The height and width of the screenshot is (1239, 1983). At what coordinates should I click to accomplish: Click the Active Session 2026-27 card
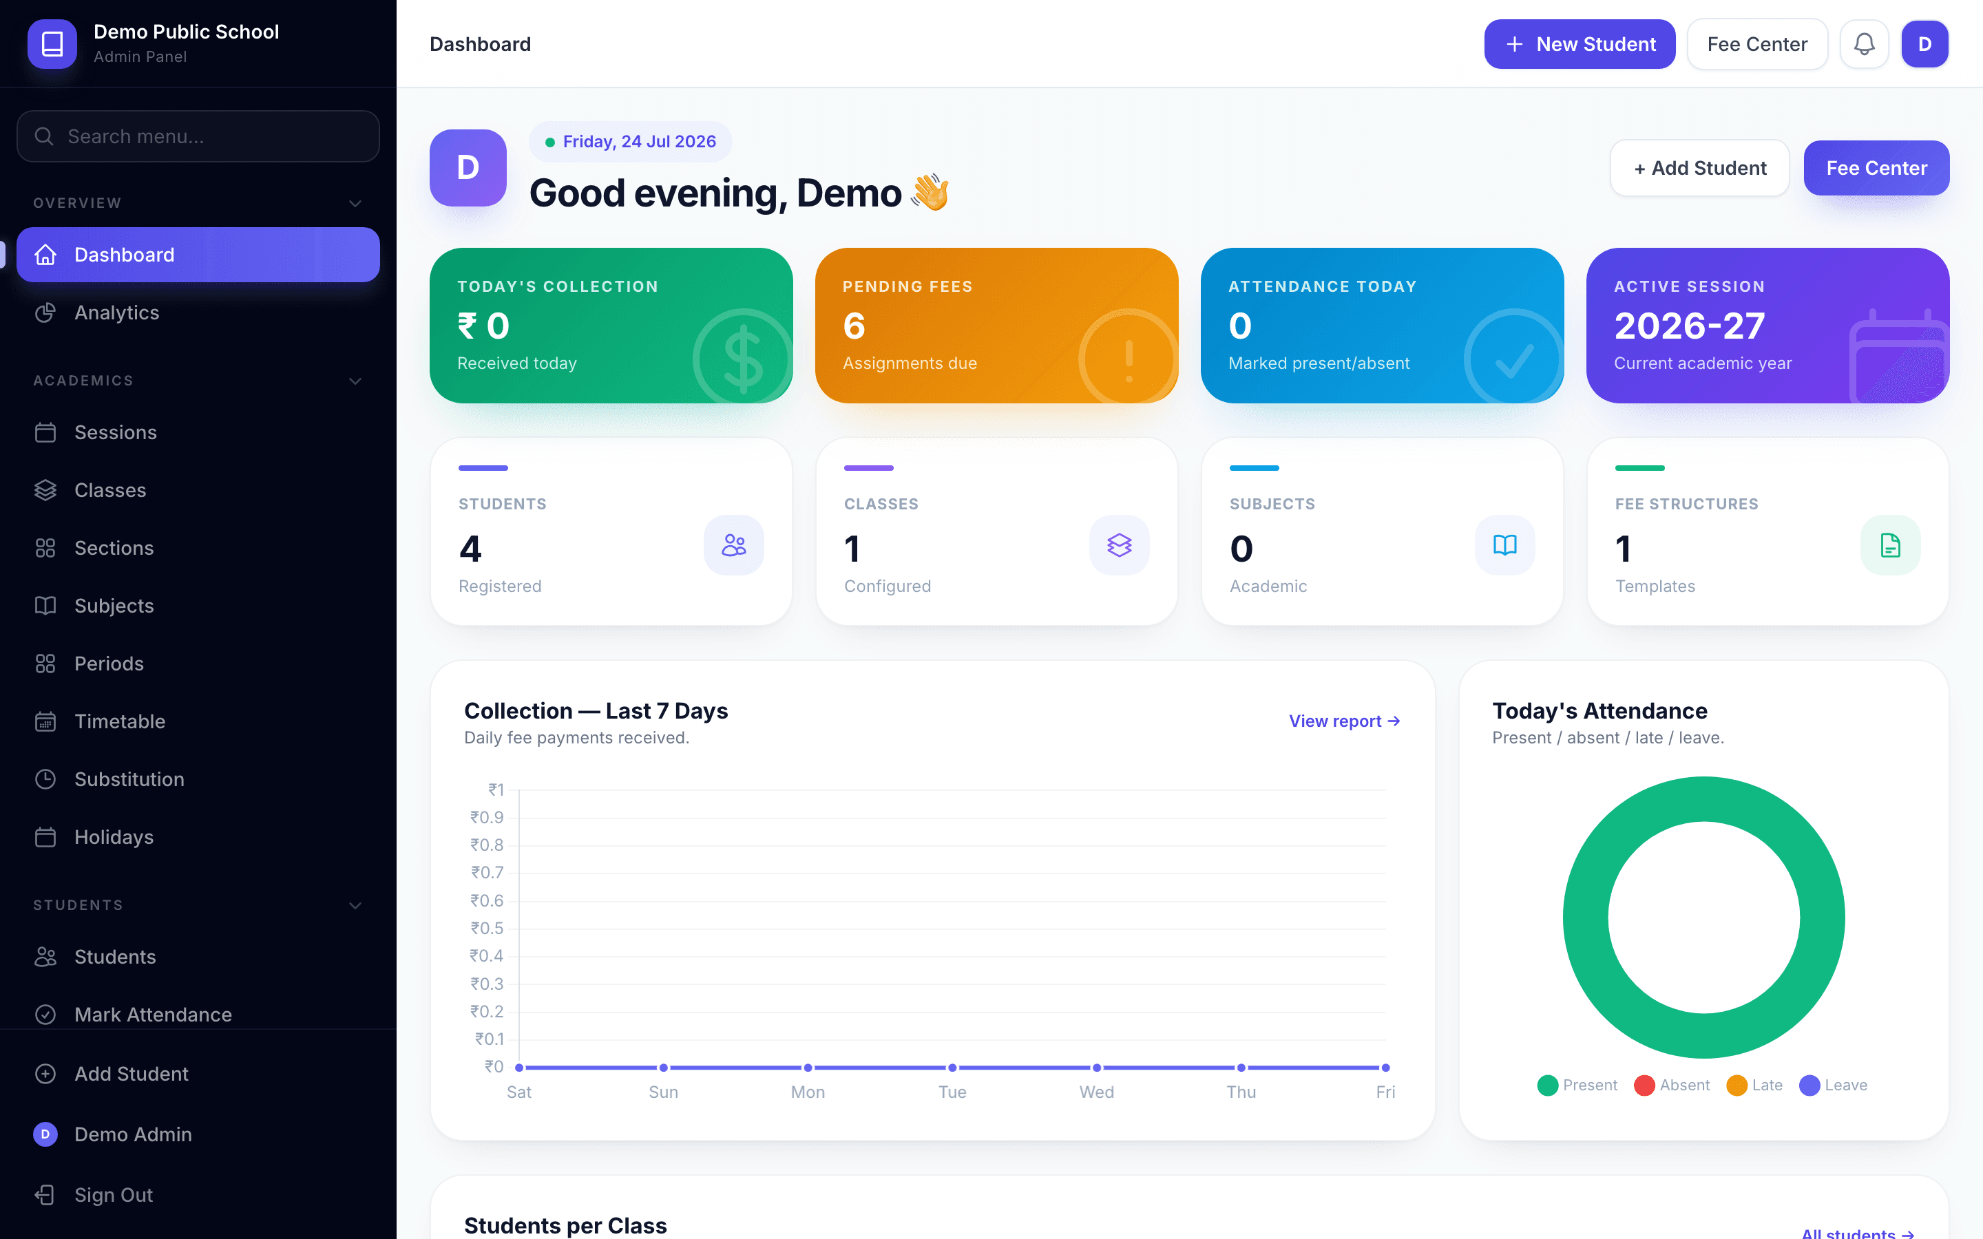(x=1767, y=326)
